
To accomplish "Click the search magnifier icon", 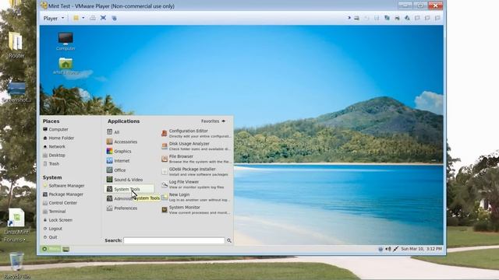I will coord(229,240).
